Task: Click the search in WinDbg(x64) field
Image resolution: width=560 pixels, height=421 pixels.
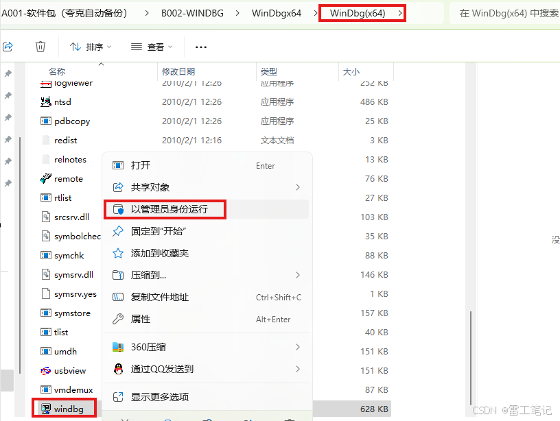Action: coord(505,13)
